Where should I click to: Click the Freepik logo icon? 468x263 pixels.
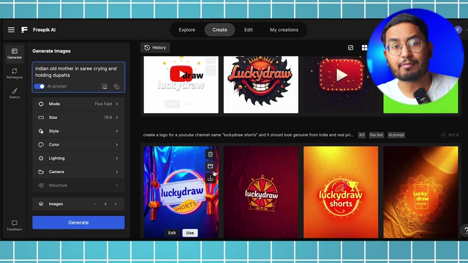(x=25, y=30)
